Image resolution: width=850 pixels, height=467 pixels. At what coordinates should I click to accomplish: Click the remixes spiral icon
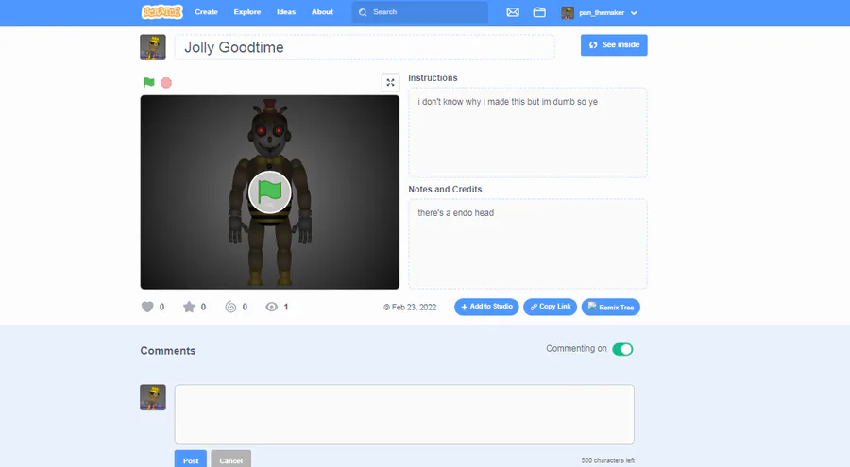[230, 307]
